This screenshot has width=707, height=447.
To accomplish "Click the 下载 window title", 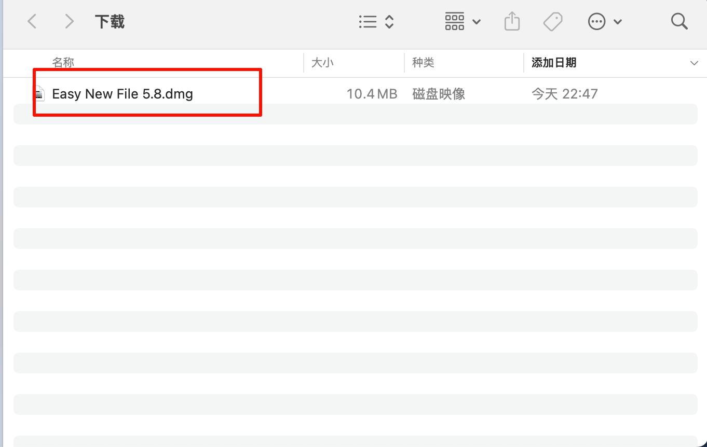I will pos(110,22).
